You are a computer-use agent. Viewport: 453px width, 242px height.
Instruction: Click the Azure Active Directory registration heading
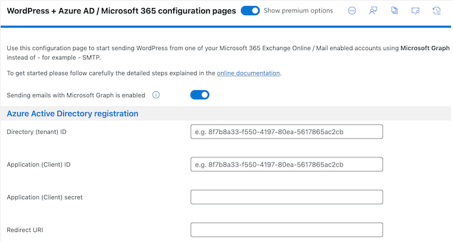pos(73,113)
